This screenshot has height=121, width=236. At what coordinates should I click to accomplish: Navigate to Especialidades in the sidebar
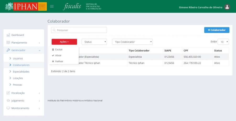click(21, 71)
